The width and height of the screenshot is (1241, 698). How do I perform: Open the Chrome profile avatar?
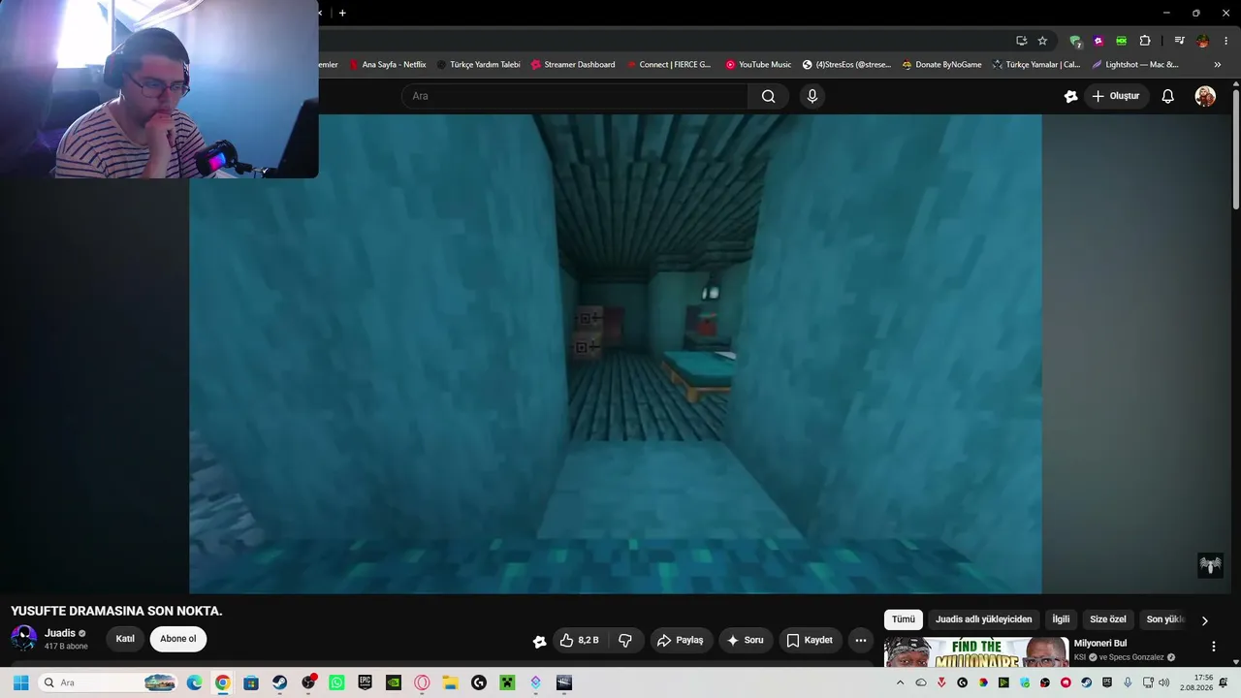pyautogui.click(x=1202, y=41)
